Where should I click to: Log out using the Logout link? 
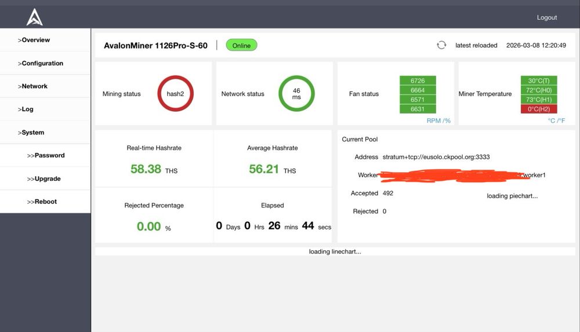click(547, 17)
